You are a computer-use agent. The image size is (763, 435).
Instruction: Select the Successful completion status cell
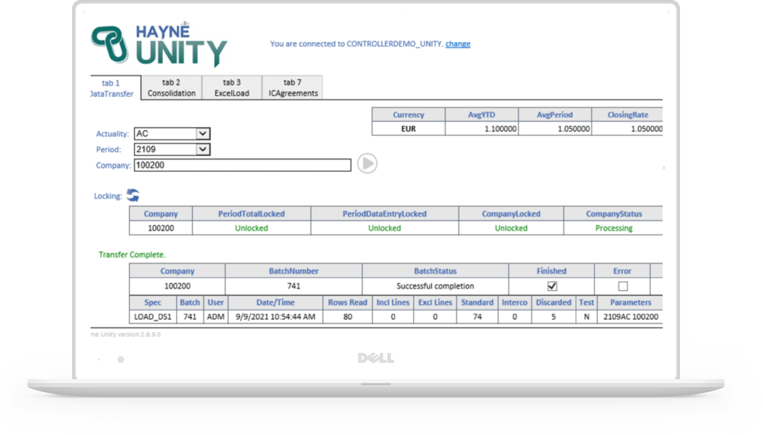(x=435, y=286)
